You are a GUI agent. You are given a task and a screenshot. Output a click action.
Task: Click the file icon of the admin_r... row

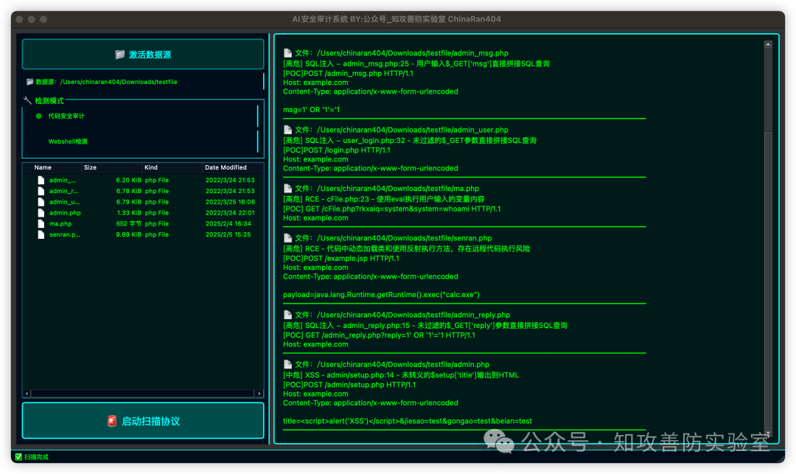point(41,191)
